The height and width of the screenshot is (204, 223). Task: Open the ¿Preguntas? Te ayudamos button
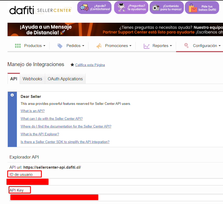tap(131, 7)
